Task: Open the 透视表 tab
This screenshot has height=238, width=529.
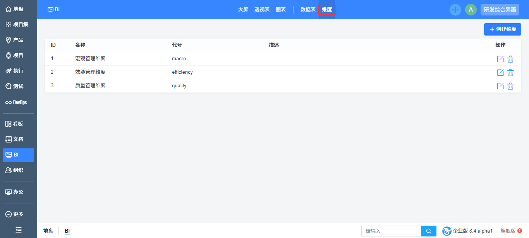Action: 262,10
